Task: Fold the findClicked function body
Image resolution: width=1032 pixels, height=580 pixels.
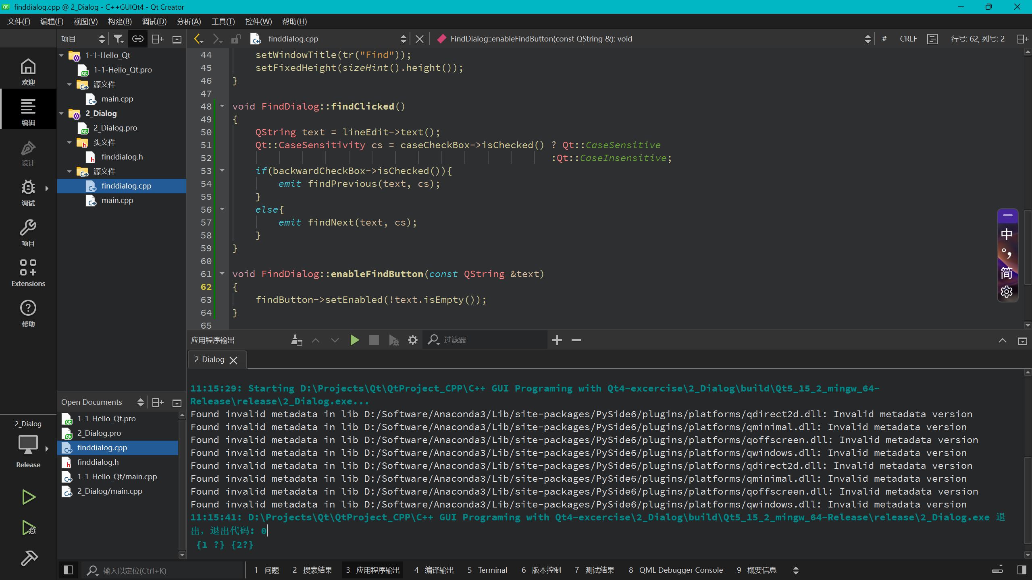Action: coord(222,106)
